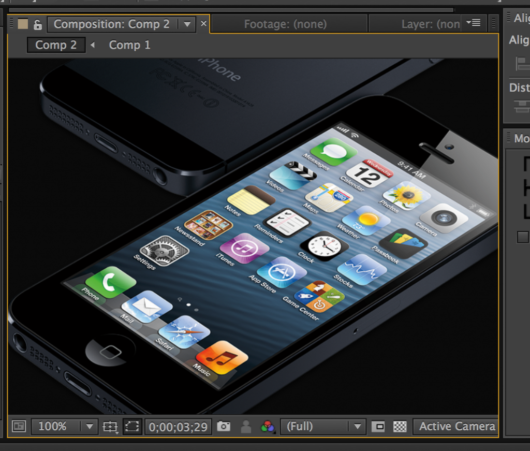The image size is (530, 451).
Task: Expand the Composition: Comp 2 dropdown arrow
Action: [187, 24]
